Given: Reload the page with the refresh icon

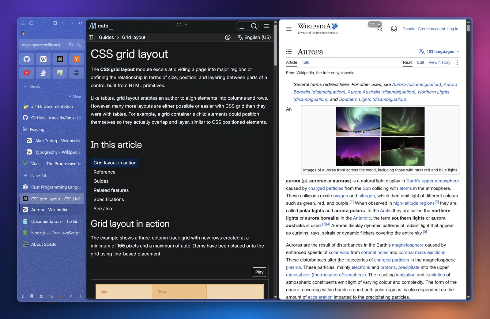Looking at the screenshot, I should pyautogui.click(x=81, y=23).
